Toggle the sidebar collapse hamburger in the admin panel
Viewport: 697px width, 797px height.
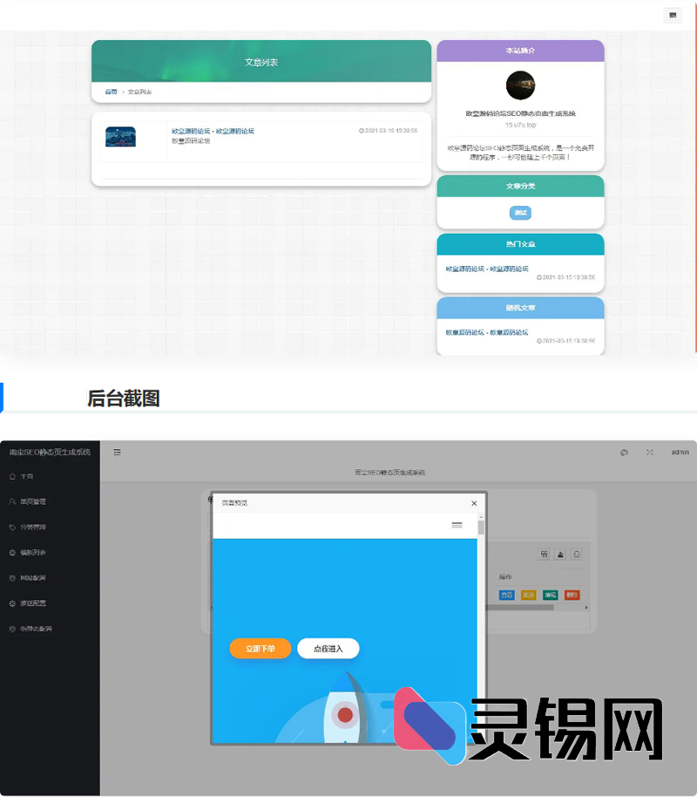pyautogui.click(x=117, y=453)
